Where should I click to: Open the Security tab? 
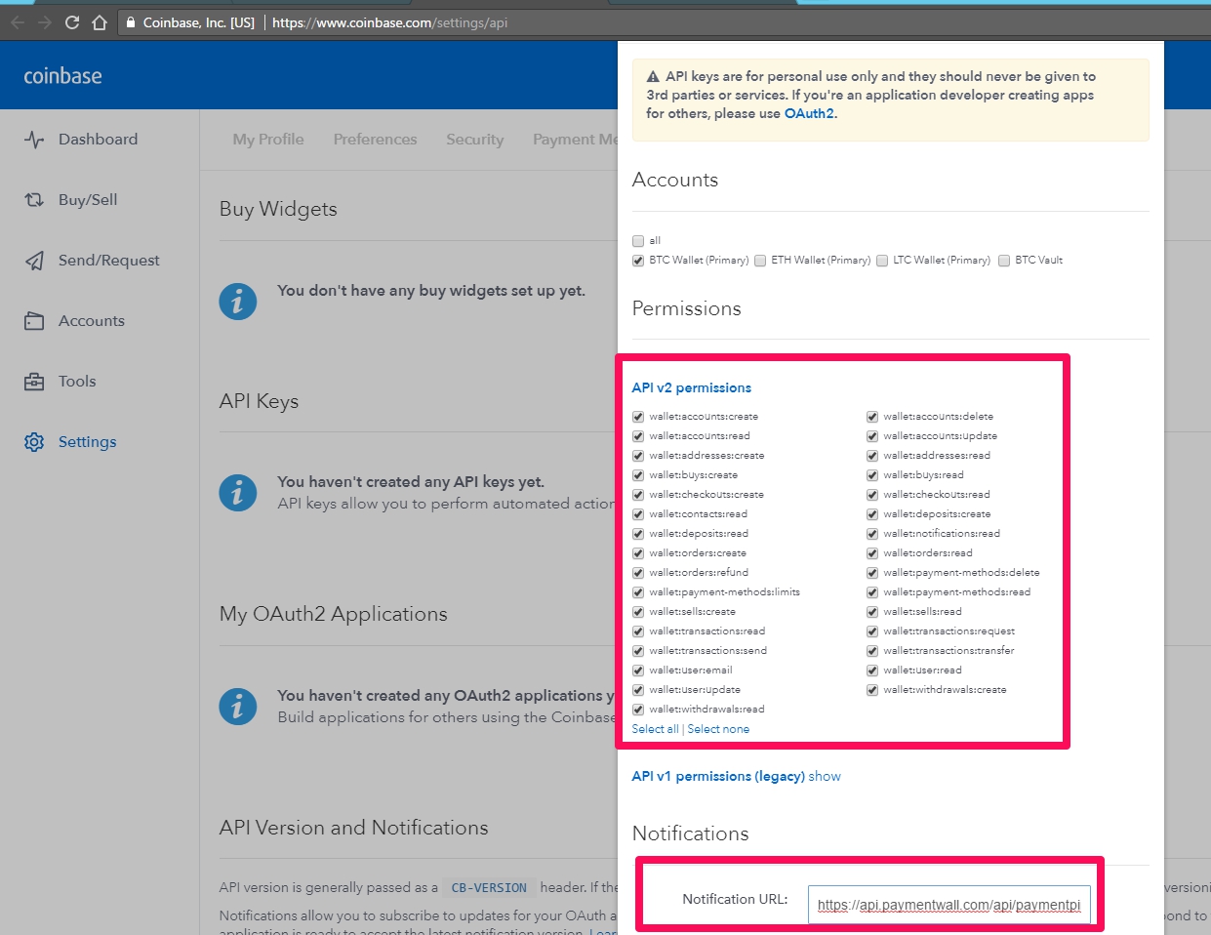coord(475,140)
